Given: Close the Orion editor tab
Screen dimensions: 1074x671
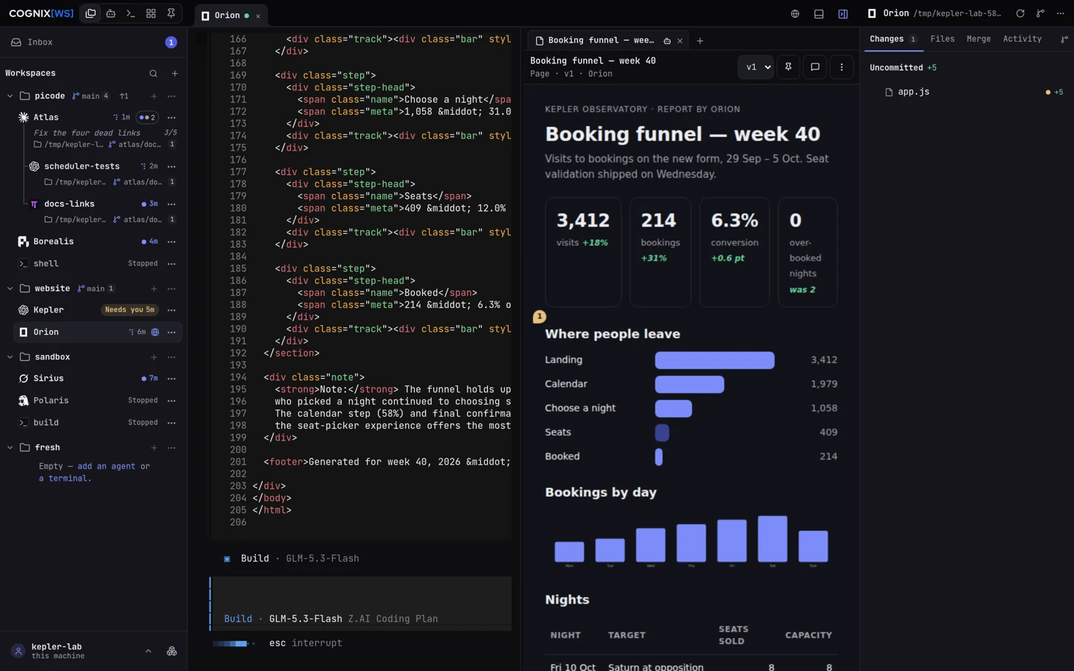Looking at the screenshot, I should point(258,16).
